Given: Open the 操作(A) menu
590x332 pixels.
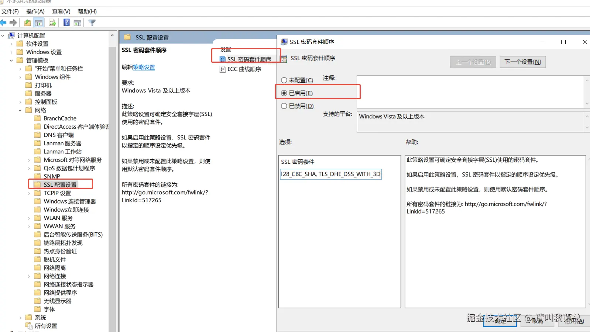Looking at the screenshot, I should (x=35, y=11).
